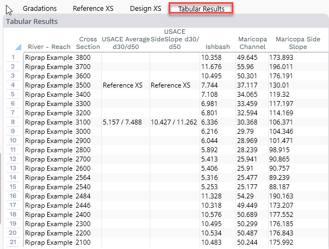
Task: Click the select-all triangle in table corner
Action: (x=18, y=47)
